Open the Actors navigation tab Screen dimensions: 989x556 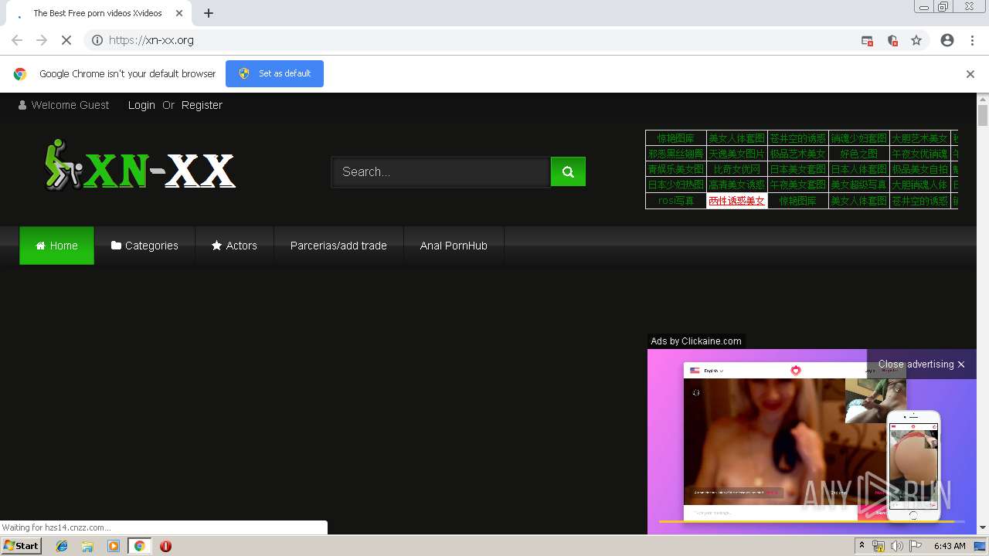(234, 246)
